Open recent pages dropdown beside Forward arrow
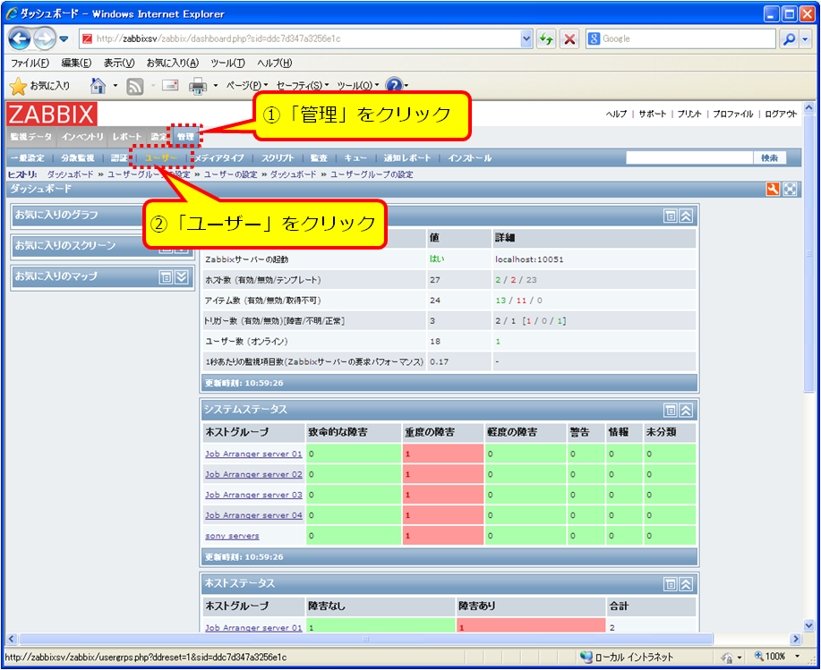821x670 pixels. [x=64, y=39]
